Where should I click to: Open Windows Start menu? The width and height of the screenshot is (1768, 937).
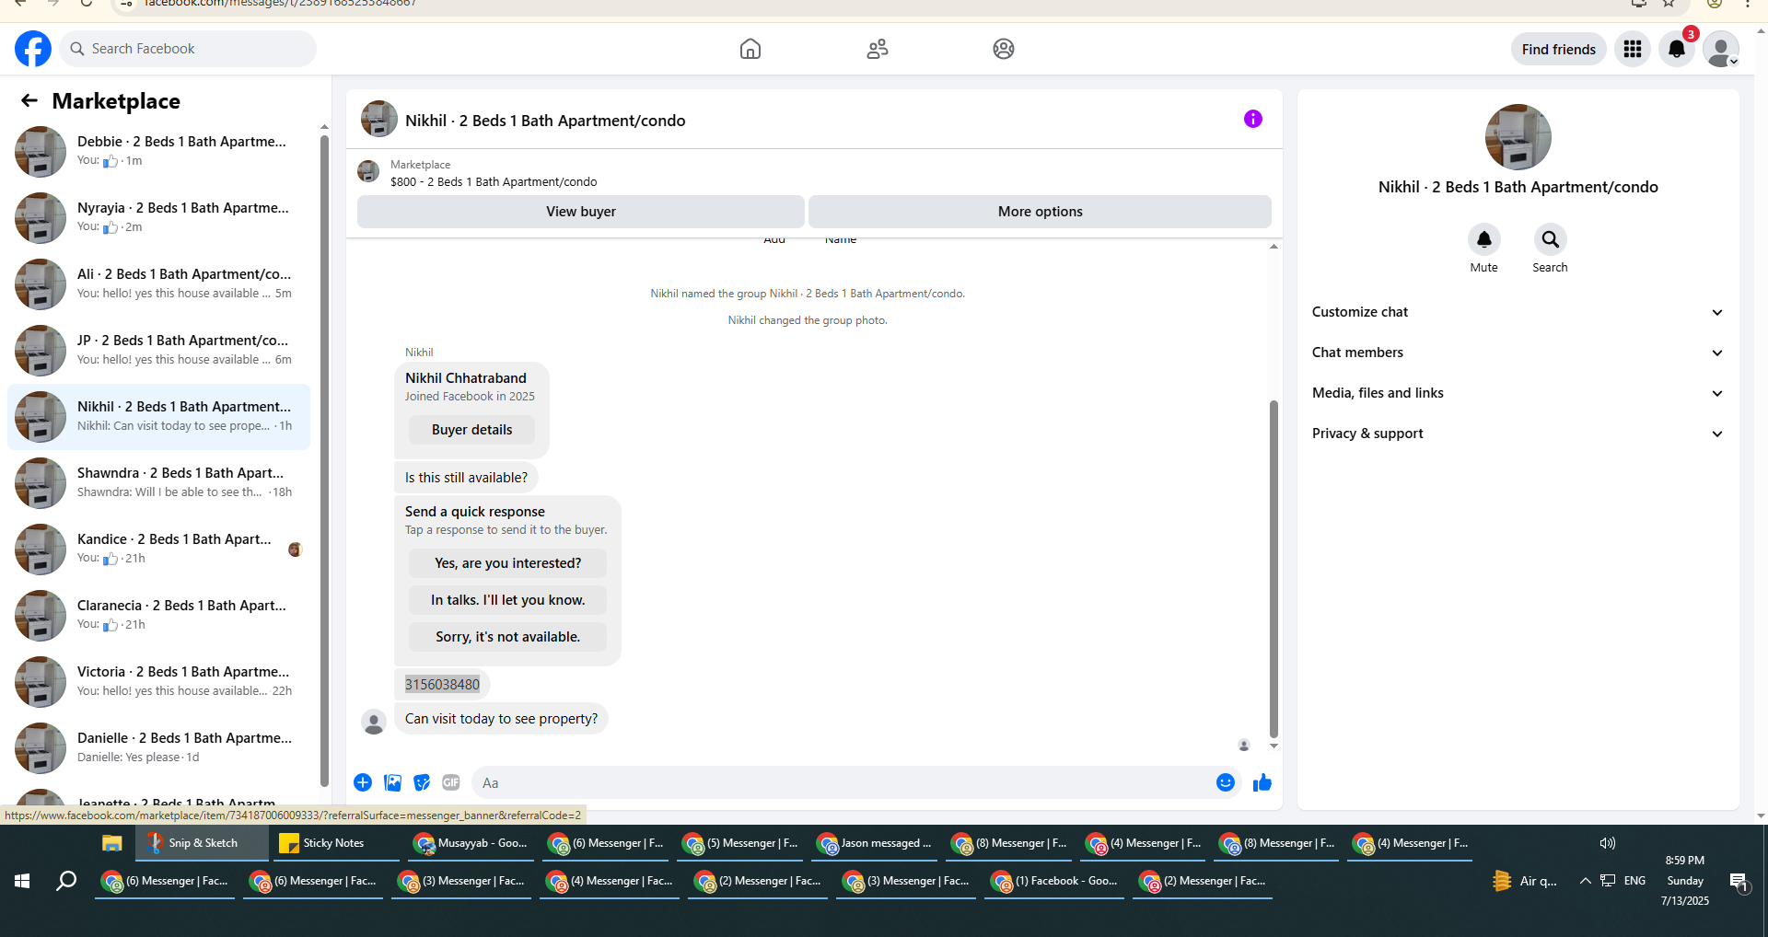click(22, 881)
